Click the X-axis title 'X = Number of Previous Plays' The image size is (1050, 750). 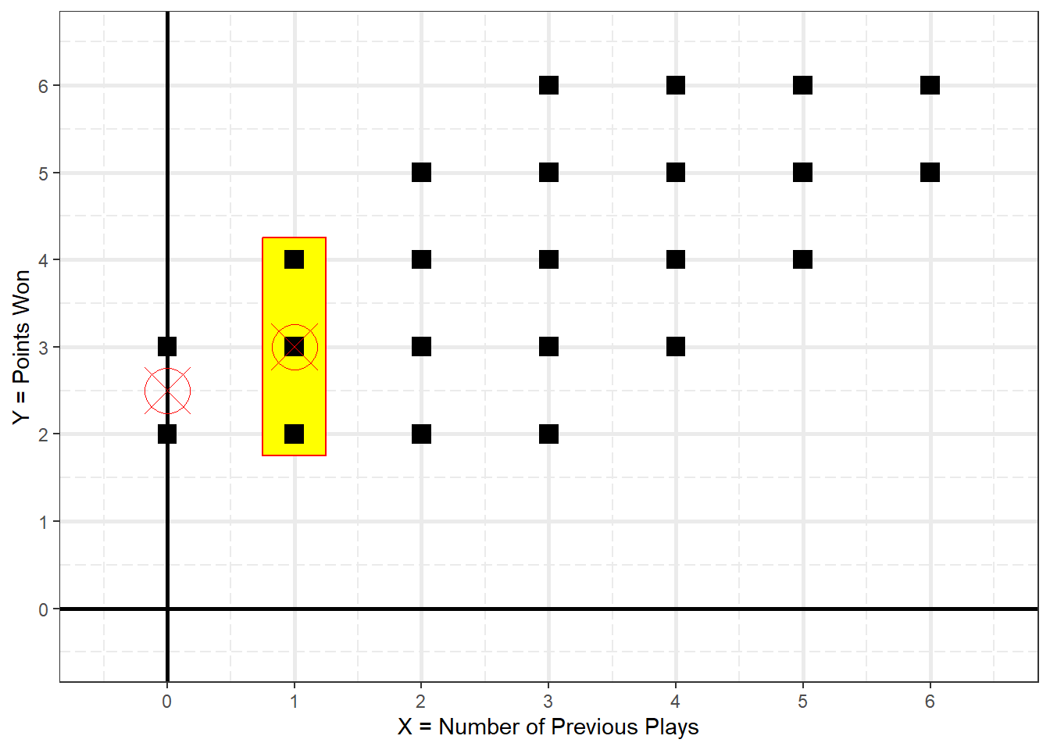pyautogui.click(x=548, y=727)
